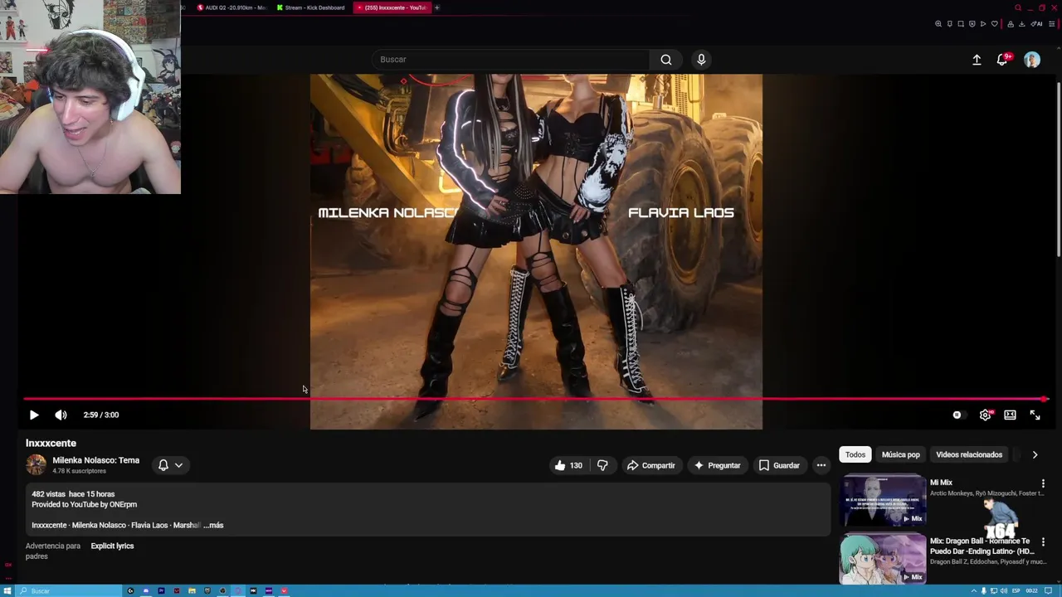Click the Inxxxcente video title

tap(51, 443)
